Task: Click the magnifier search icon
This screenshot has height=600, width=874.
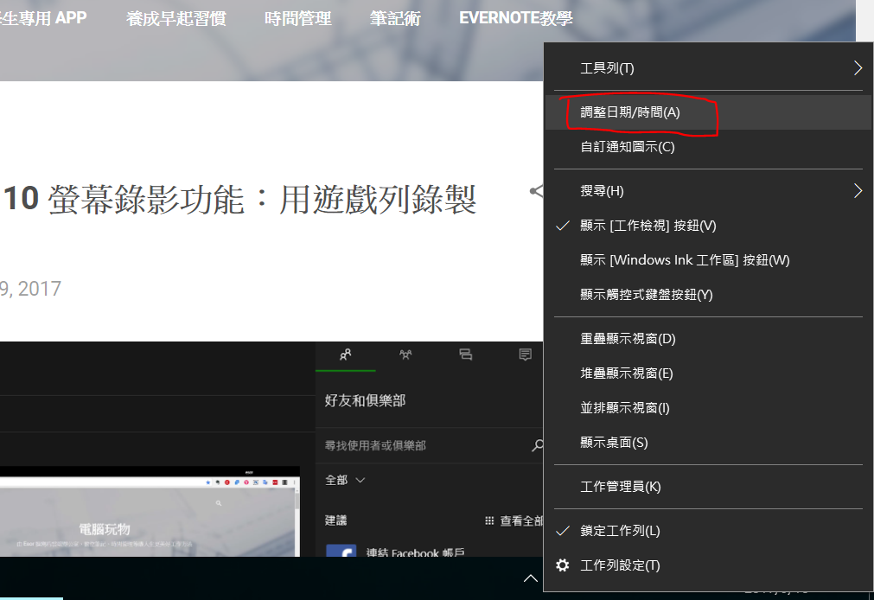Action: pos(538,445)
